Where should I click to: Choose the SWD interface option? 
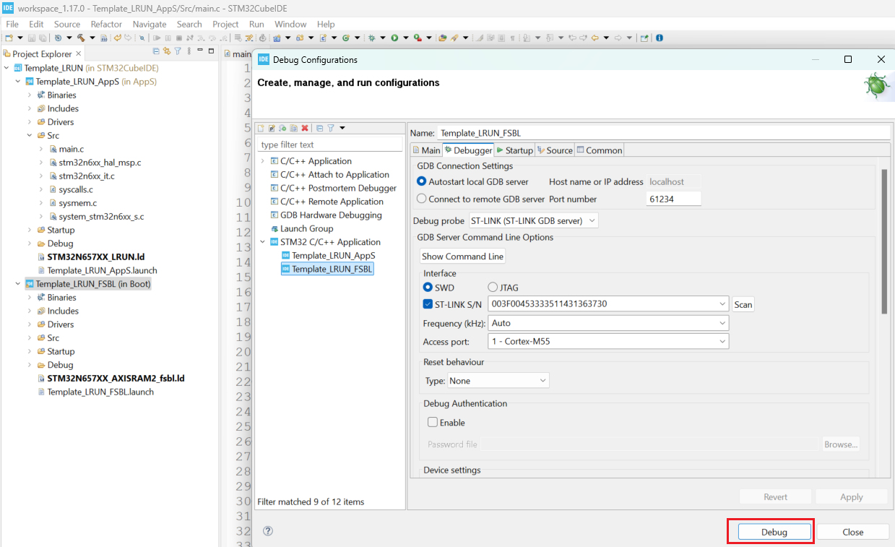pyautogui.click(x=428, y=288)
